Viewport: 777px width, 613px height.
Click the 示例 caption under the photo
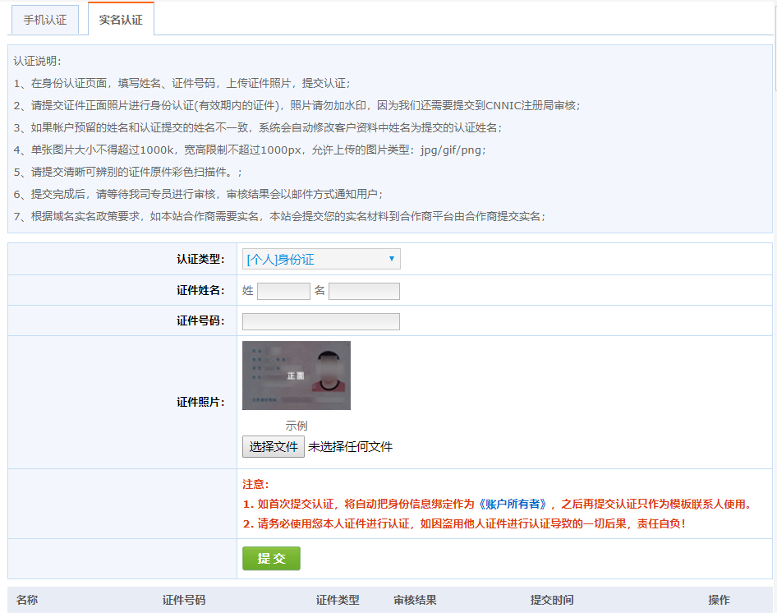297,426
